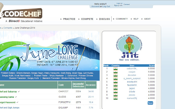Click India flag next to bitbyte
The image size is (175, 109).
[115, 92]
